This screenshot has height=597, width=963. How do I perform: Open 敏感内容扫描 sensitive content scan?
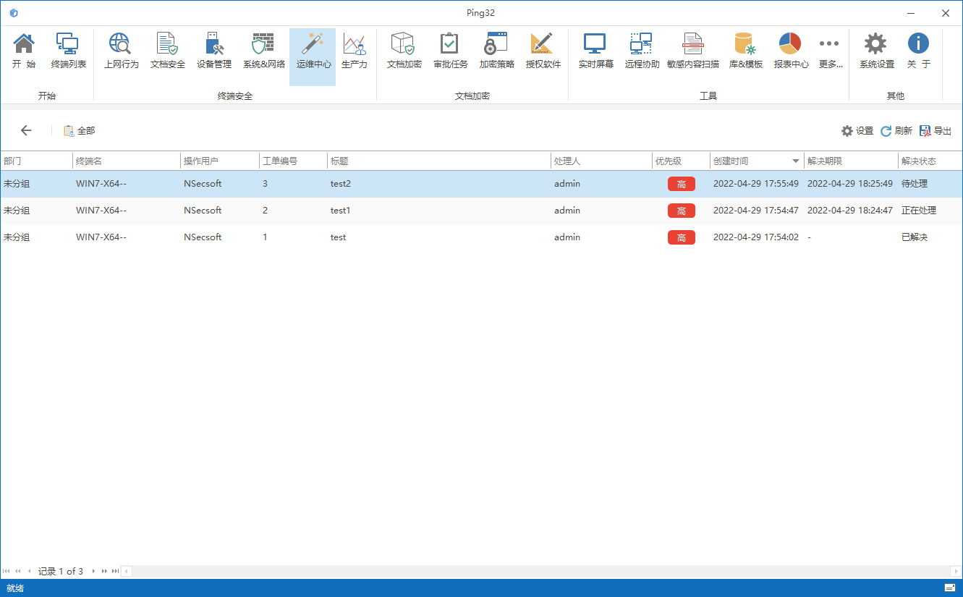pos(693,51)
